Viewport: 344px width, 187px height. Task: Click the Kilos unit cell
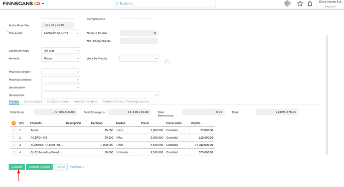coord(128,137)
